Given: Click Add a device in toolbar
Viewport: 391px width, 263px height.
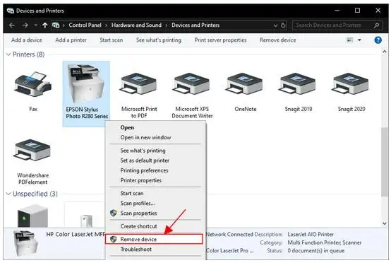Looking at the screenshot, I should [27, 40].
